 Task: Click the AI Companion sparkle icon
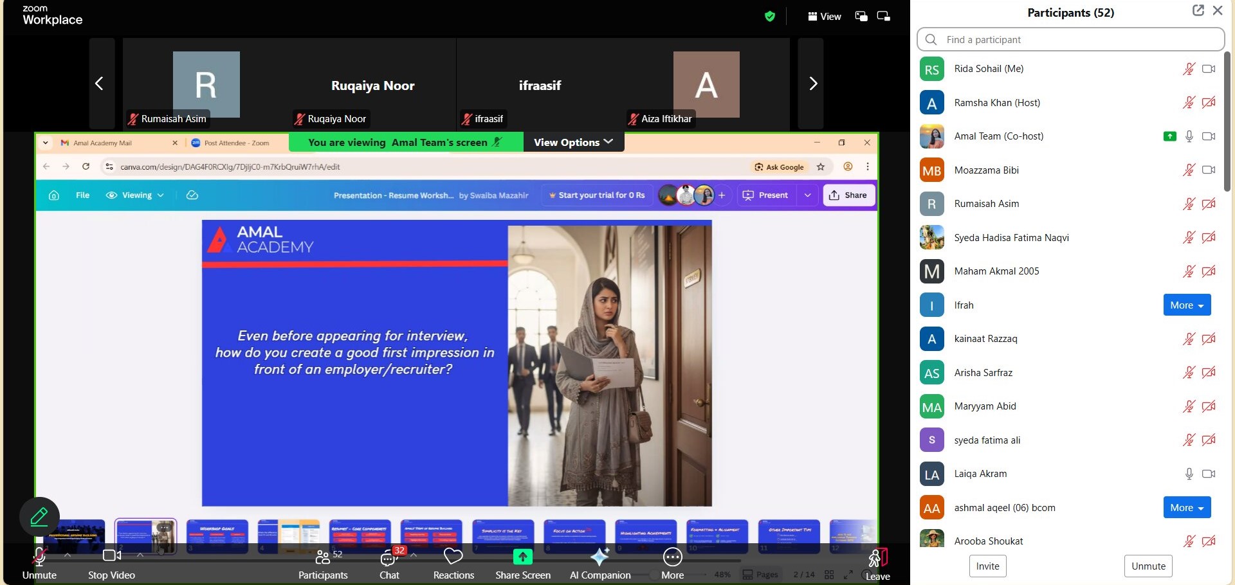(x=599, y=557)
